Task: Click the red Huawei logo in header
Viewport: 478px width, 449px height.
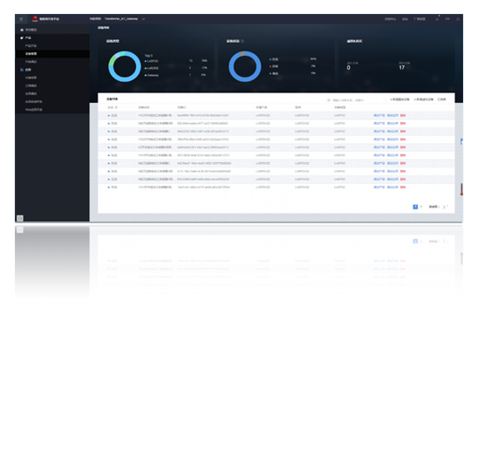Action: pos(35,19)
